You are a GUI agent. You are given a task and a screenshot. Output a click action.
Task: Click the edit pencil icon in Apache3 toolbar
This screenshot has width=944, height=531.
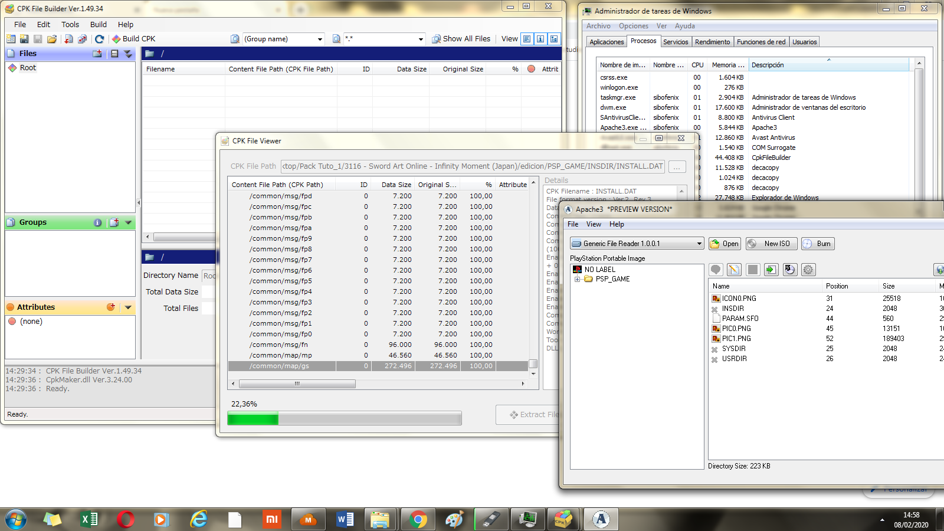(x=734, y=270)
